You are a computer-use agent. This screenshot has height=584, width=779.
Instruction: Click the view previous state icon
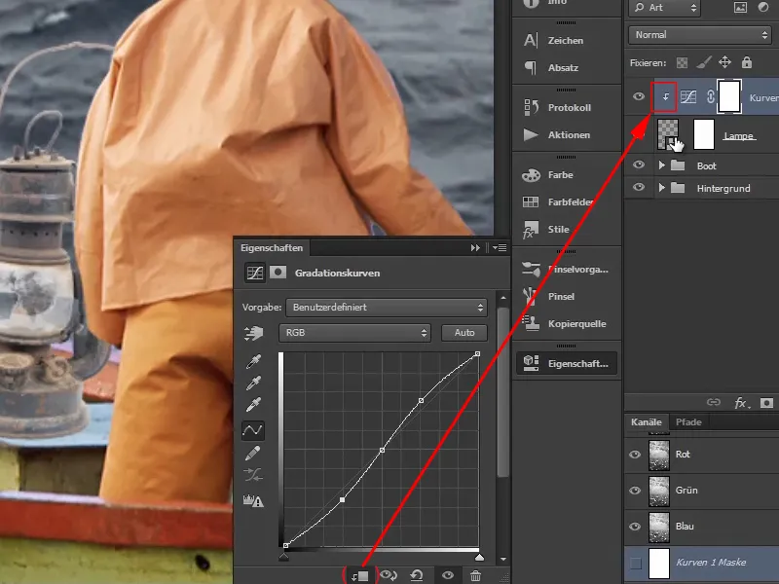coord(389,575)
